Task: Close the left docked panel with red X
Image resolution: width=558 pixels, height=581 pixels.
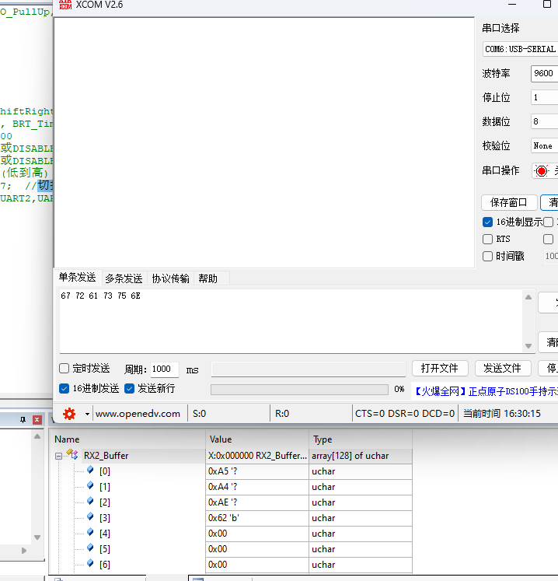Action: click(37, 420)
